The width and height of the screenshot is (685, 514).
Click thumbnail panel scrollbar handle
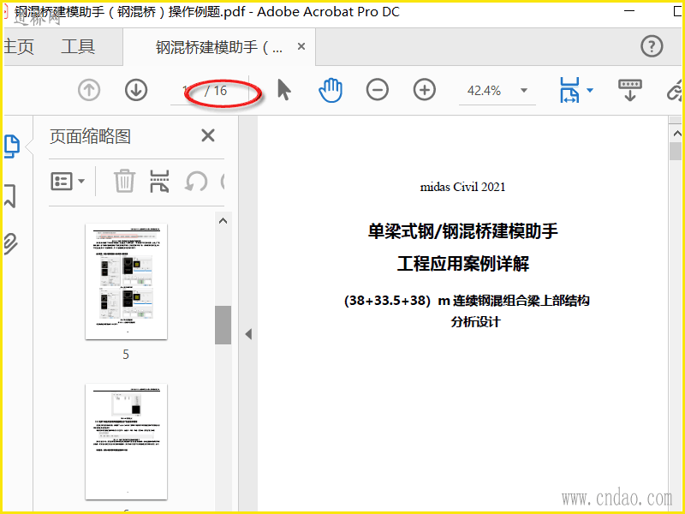tap(223, 325)
